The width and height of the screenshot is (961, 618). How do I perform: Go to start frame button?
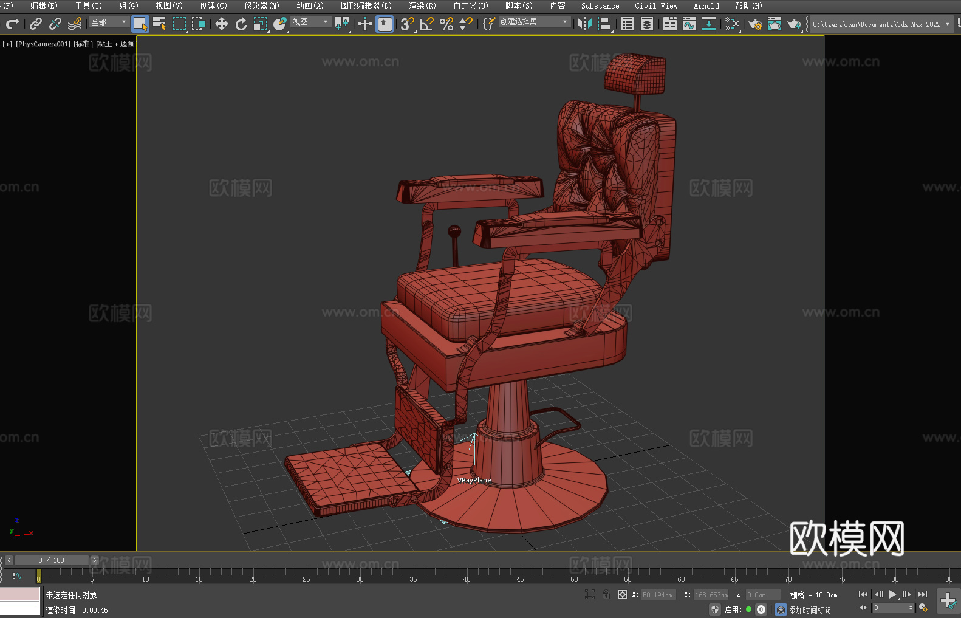point(863,594)
